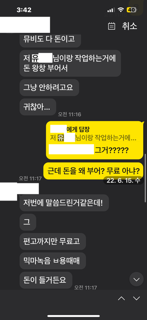
Task: Tap the 3:42 clock in status bar
Action: [x=24, y=10]
